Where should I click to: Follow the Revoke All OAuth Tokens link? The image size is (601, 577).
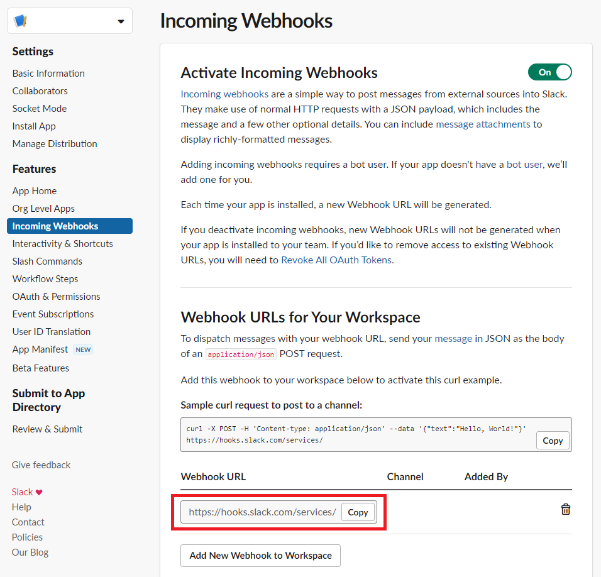coord(336,260)
